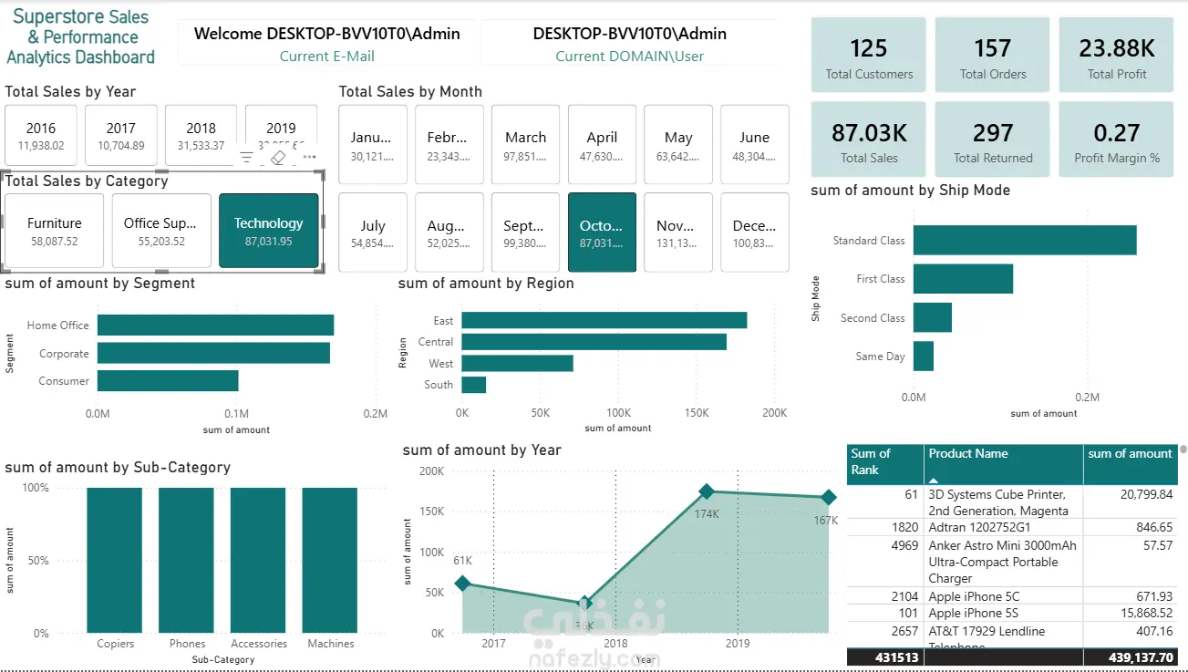This screenshot has width=1188, height=672.
Task: Choose the Office Supplies category tile
Action: (x=161, y=232)
